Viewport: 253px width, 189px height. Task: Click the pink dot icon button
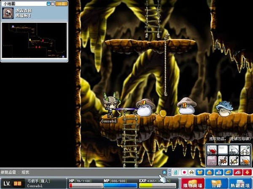tap(184, 173)
